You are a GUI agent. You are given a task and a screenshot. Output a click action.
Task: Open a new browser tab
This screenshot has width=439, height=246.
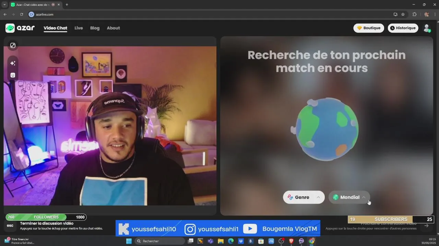(67, 5)
